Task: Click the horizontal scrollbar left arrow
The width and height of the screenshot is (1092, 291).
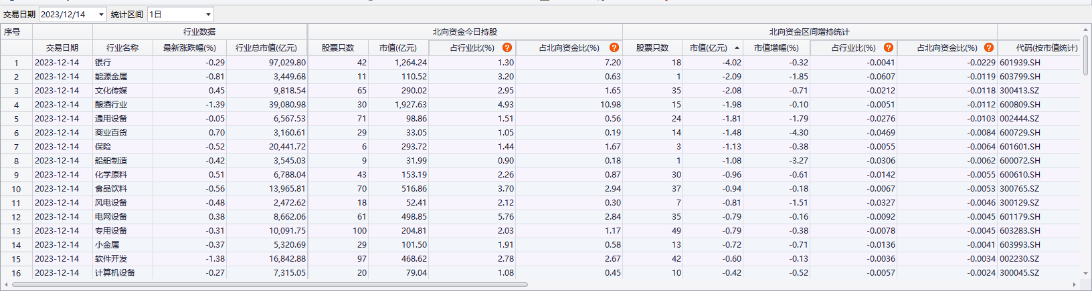Action: coord(7,285)
